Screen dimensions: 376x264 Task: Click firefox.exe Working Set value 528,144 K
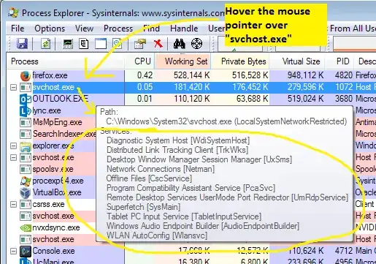tap(191, 75)
